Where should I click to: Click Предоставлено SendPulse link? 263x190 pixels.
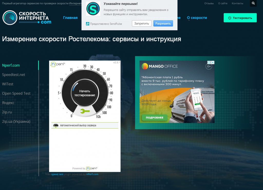pos(106,24)
